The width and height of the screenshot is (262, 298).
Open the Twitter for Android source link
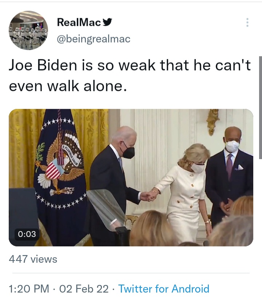164,289
